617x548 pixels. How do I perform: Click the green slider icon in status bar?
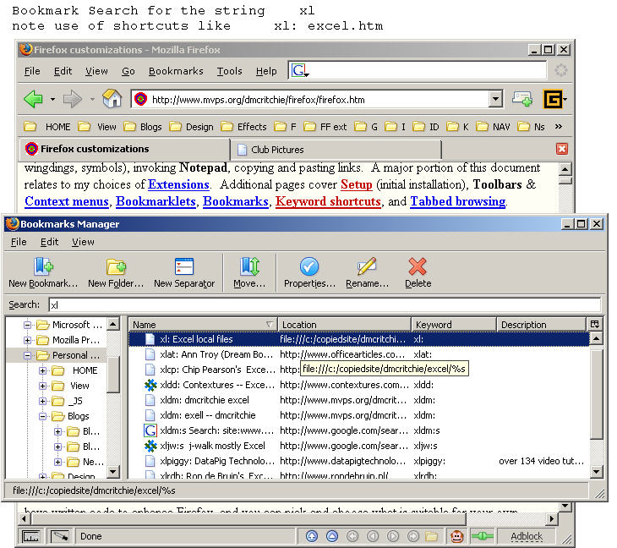pos(482,536)
